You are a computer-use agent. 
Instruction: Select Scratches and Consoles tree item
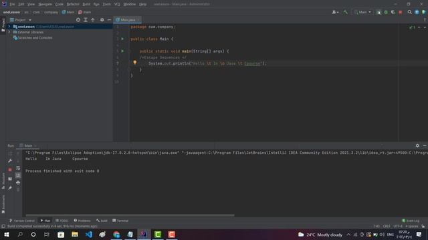pyautogui.click(x=33, y=38)
